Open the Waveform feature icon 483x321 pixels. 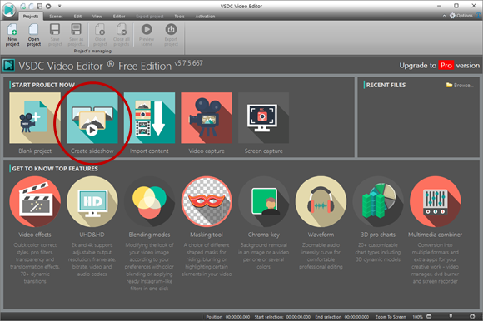point(321,202)
